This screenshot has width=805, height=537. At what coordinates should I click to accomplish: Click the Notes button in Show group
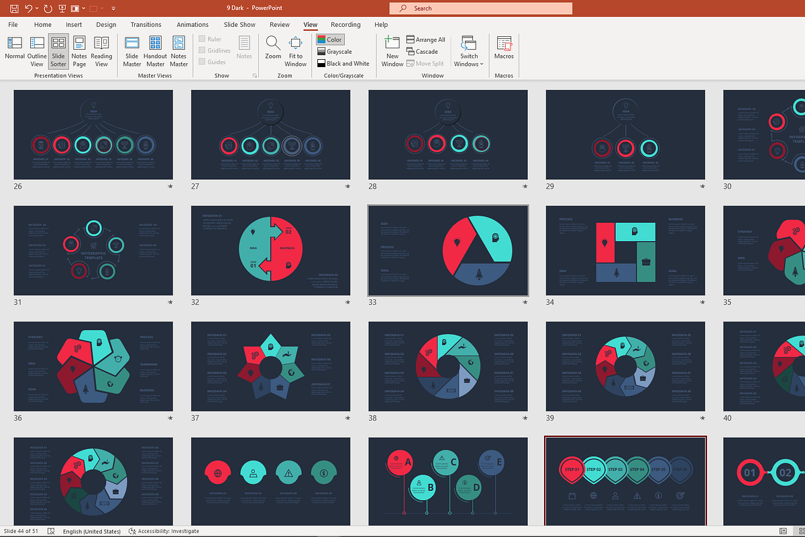click(244, 48)
